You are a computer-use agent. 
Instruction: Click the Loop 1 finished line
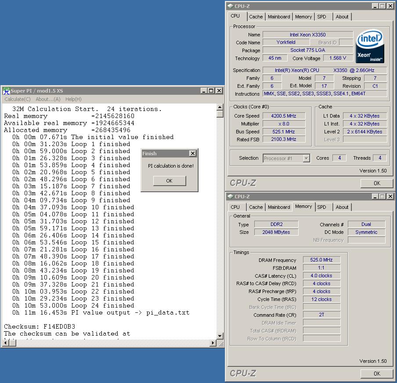click(71, 144)
